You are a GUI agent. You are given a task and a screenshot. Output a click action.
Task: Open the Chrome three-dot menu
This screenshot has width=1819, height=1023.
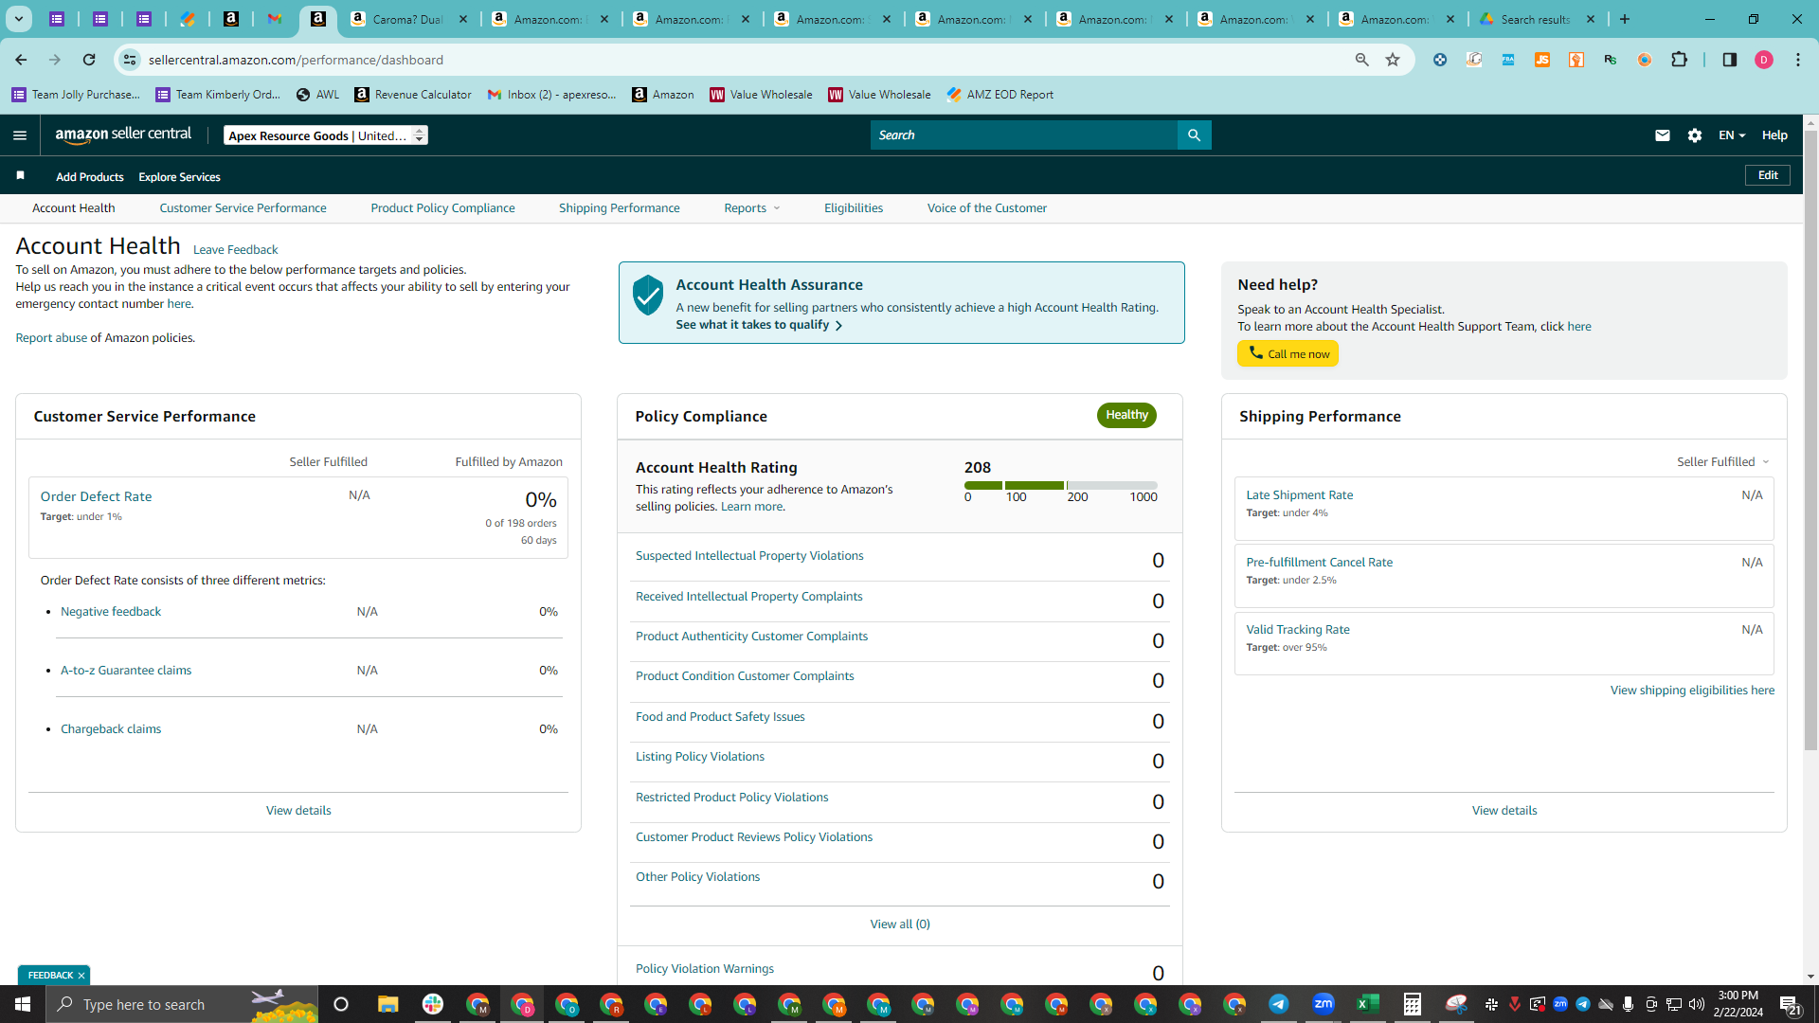click(1798, 60)
